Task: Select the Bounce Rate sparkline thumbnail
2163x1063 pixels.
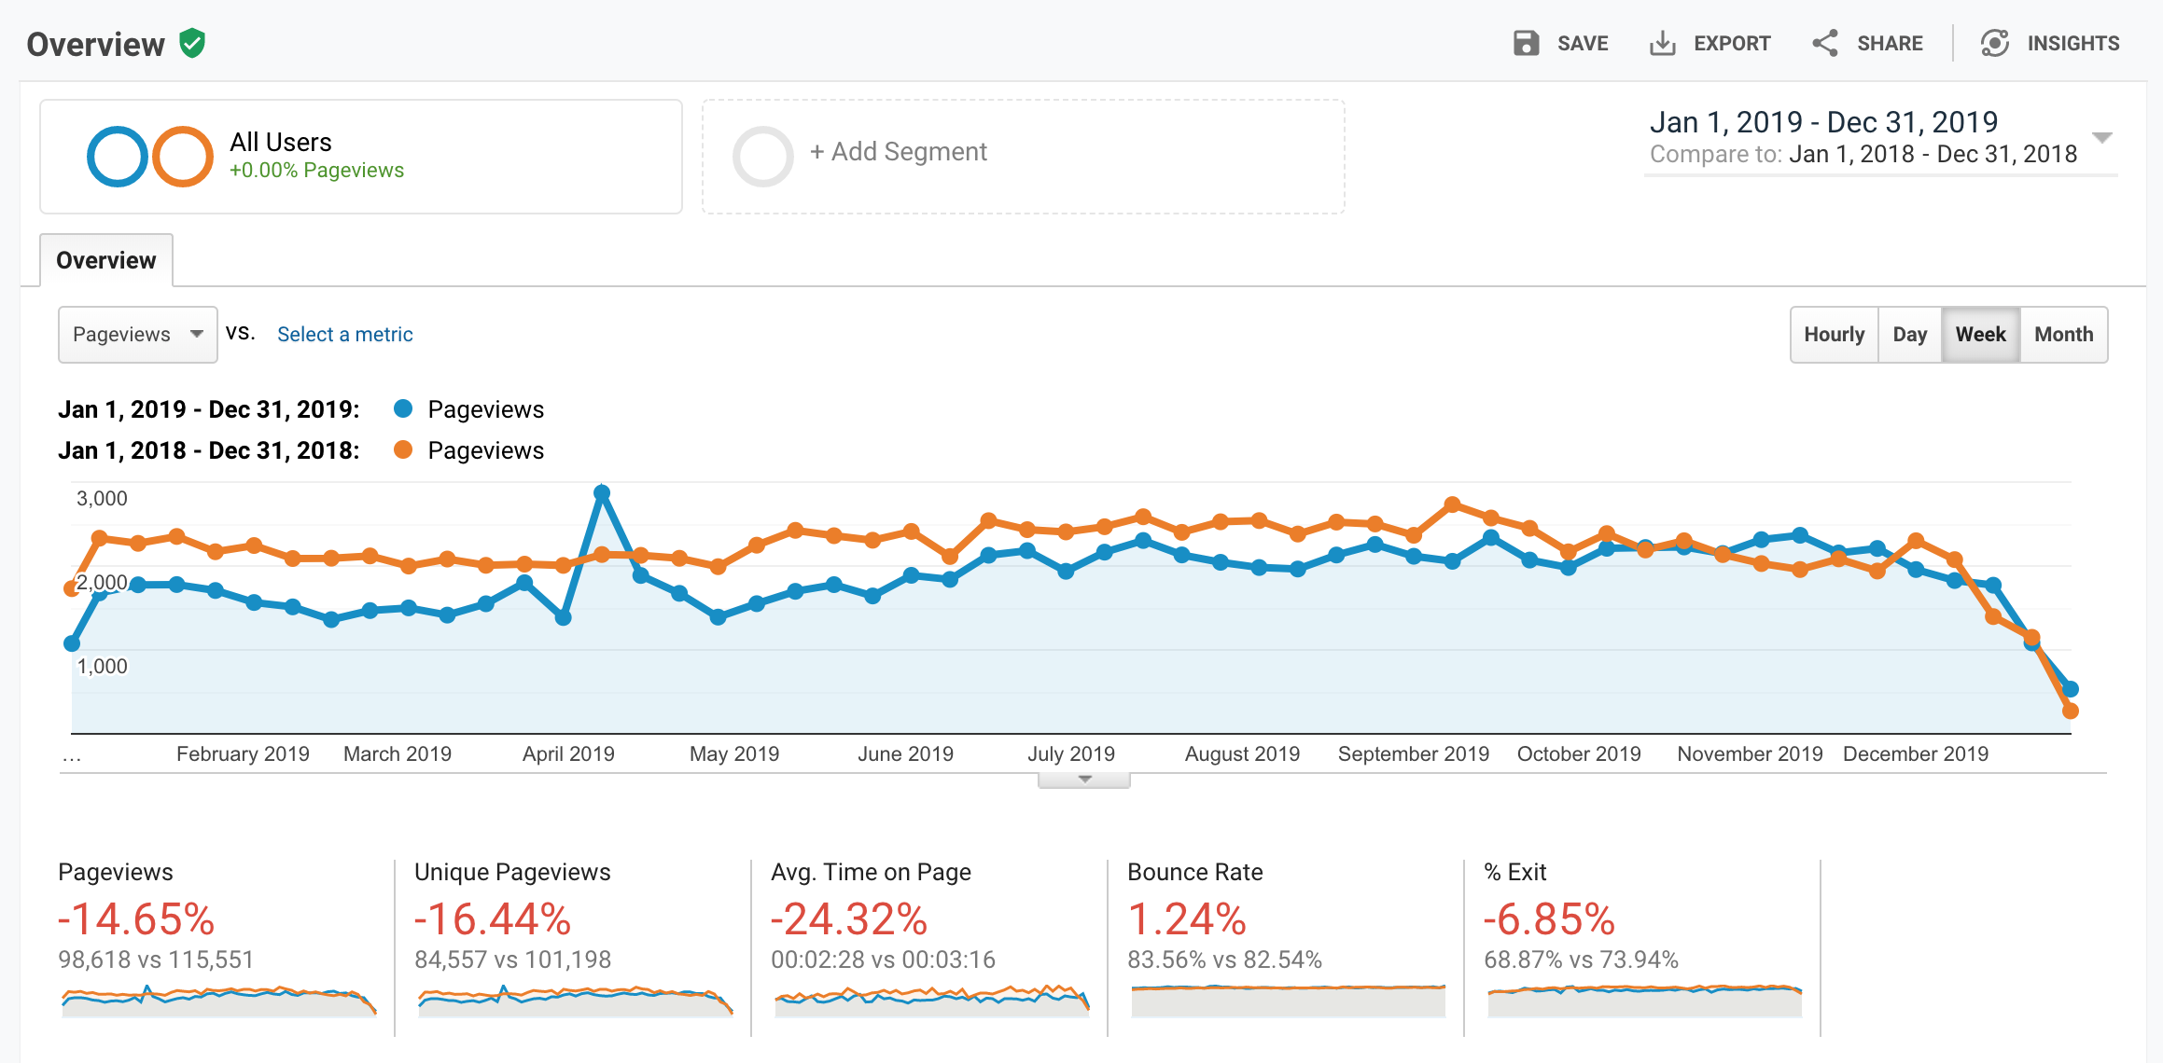Action: click(1288, 1001)
